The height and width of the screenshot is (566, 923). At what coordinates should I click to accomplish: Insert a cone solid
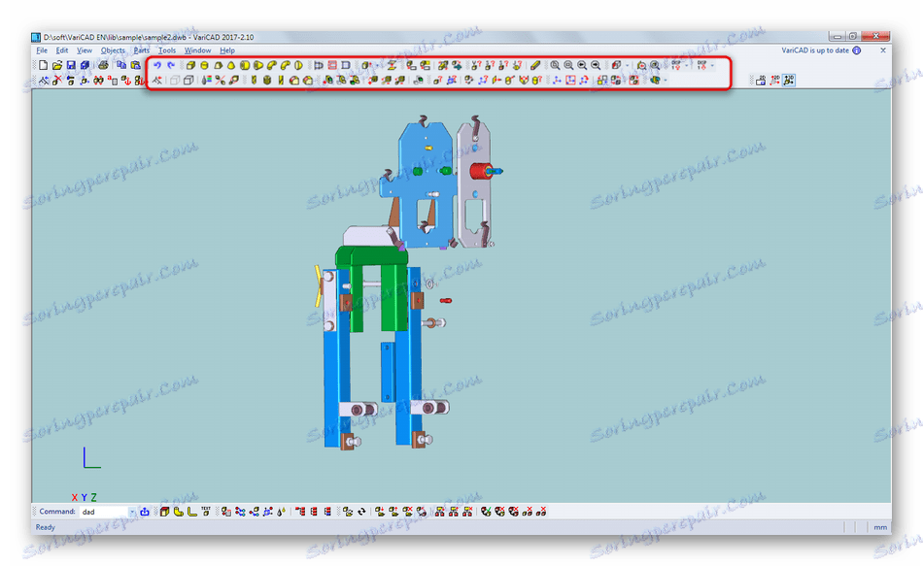tap(231, 65)
